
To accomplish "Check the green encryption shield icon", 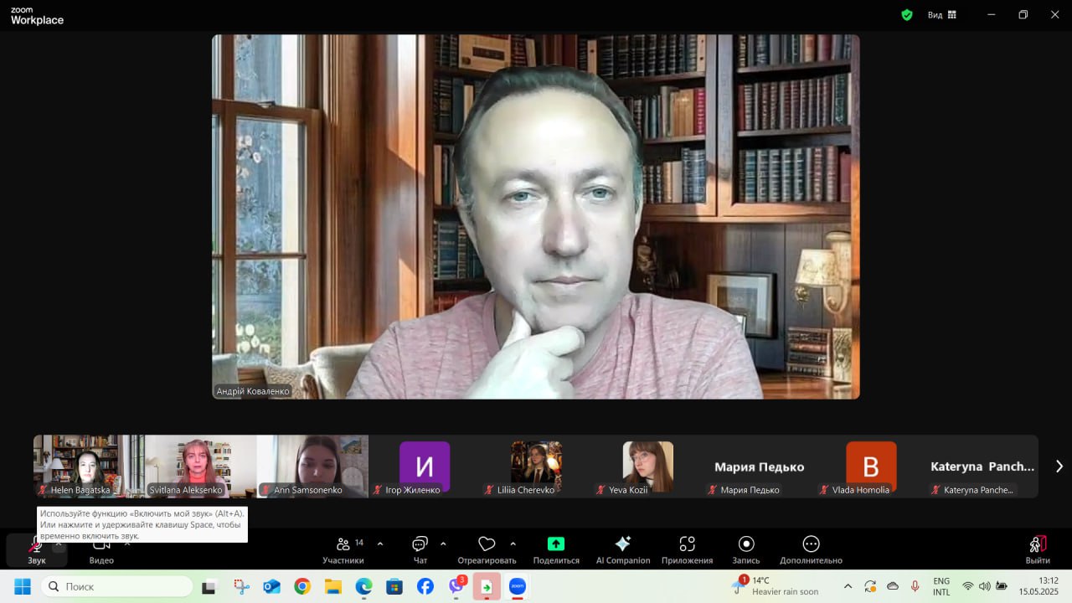I will click(x=907, y=15).
